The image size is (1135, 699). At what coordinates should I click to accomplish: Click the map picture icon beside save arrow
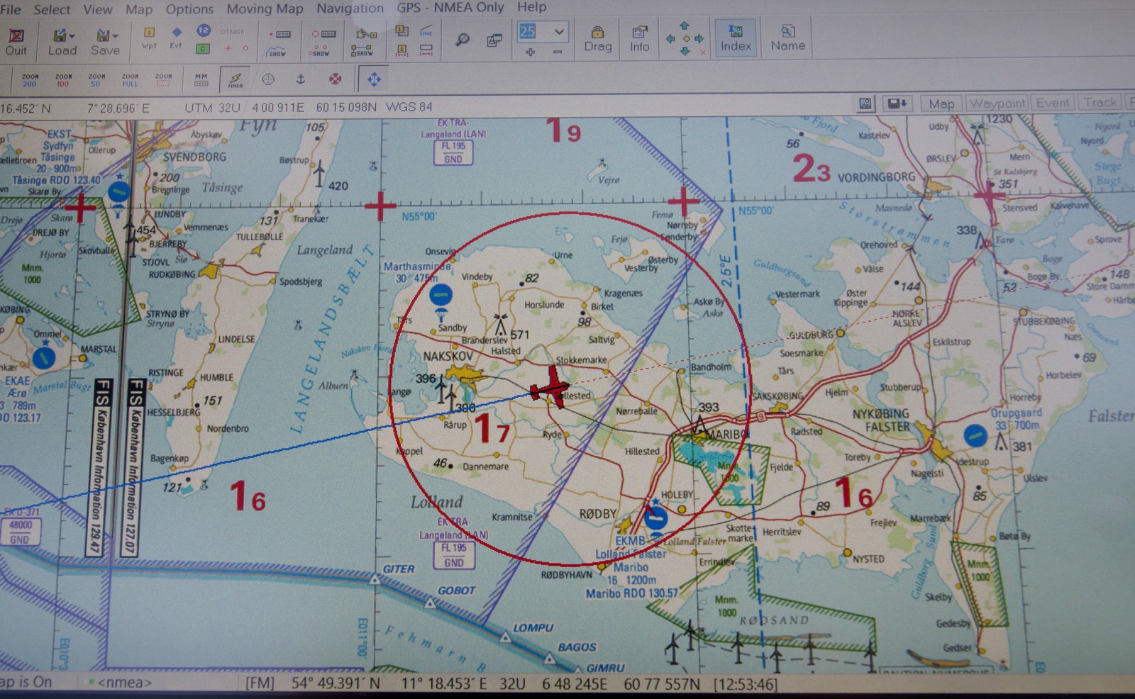click(865, 104)
